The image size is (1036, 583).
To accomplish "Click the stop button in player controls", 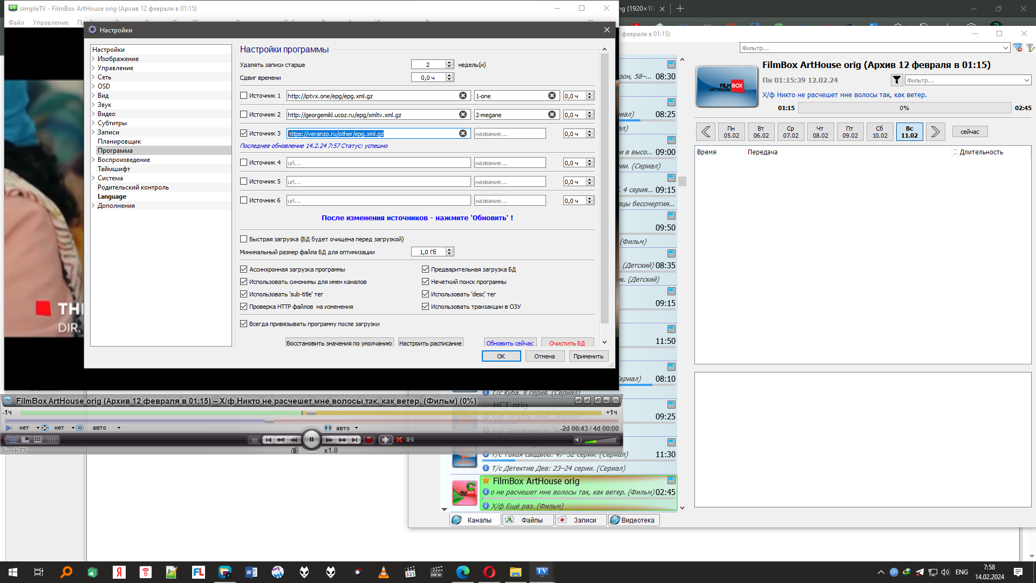I will [254, 440].
